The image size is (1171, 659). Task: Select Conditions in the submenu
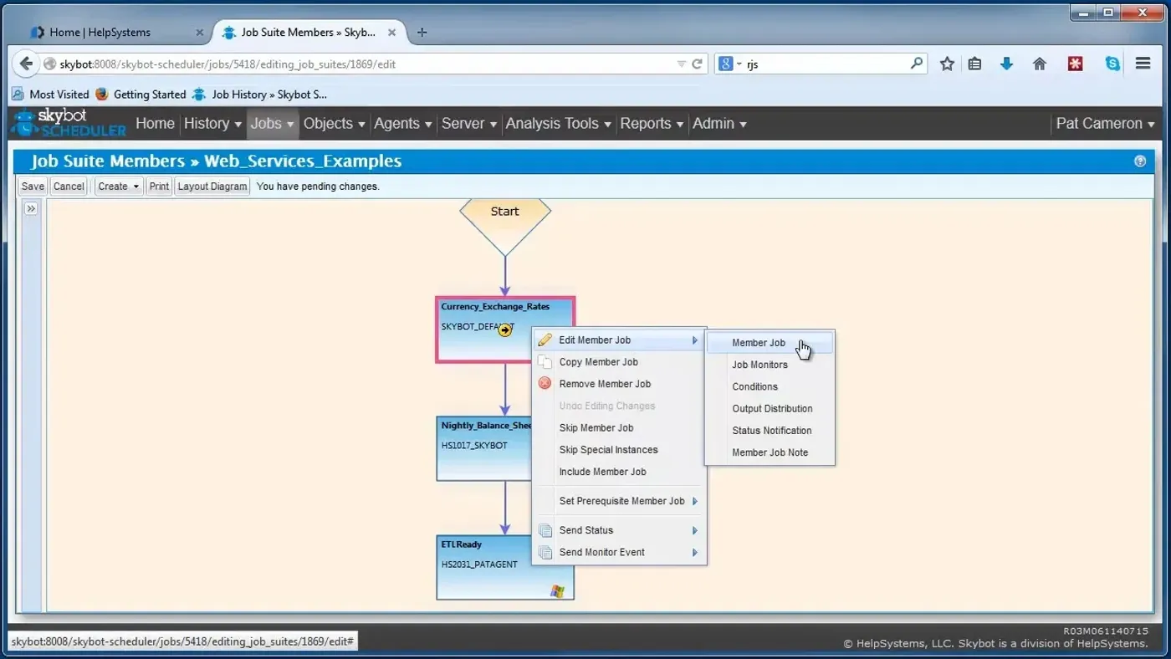click(770, 386)
